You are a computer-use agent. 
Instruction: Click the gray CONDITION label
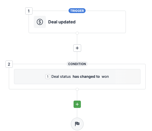point(77,64)
